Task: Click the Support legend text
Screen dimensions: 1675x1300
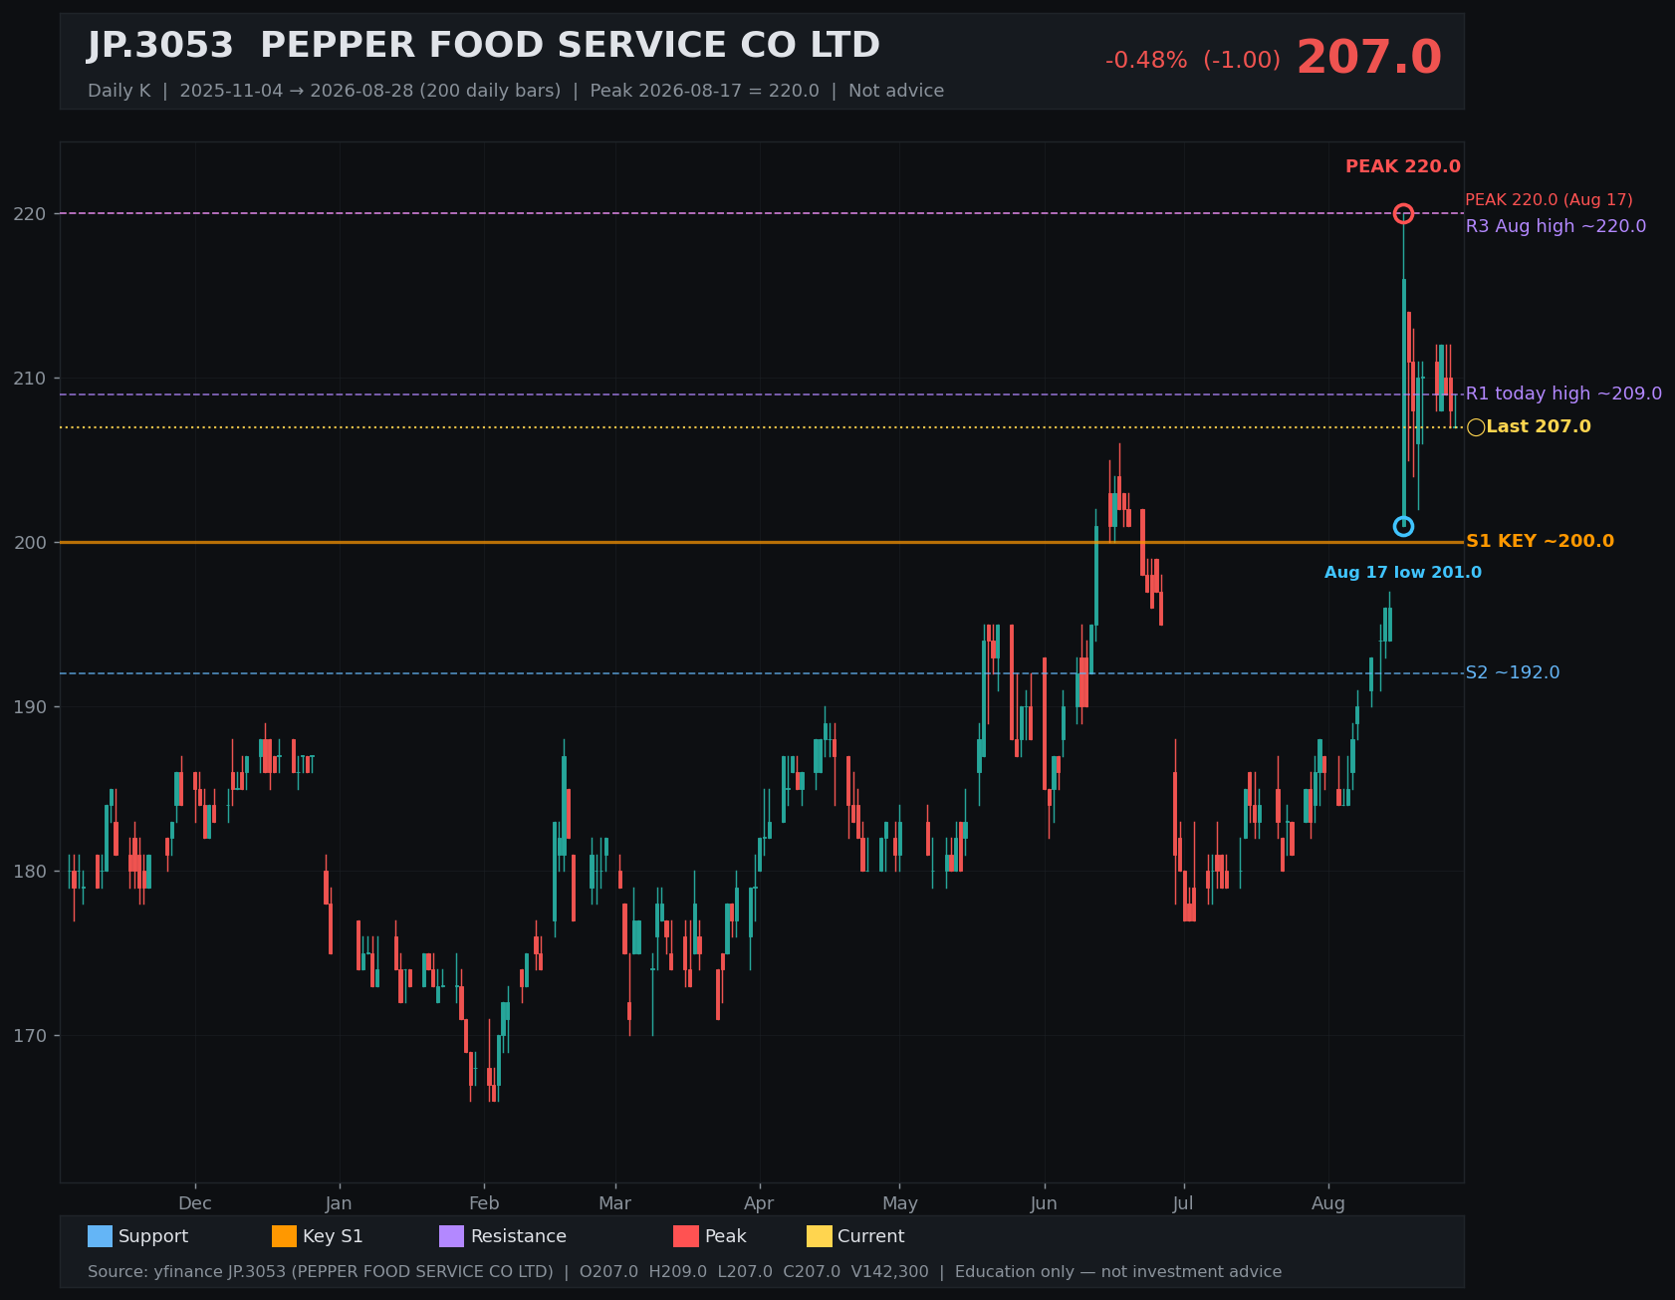Action: (153, 1236)
